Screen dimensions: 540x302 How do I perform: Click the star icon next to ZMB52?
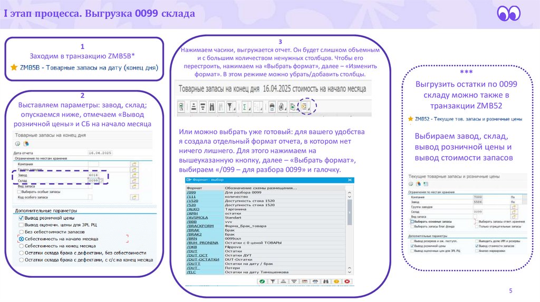[410, 119]
